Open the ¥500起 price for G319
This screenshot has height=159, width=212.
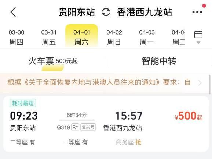(x=189, y=116)
